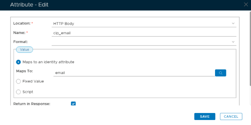
Task: Click the dialog vertical scrollbar
Action: pyautogui.click(x=250, y=50)
